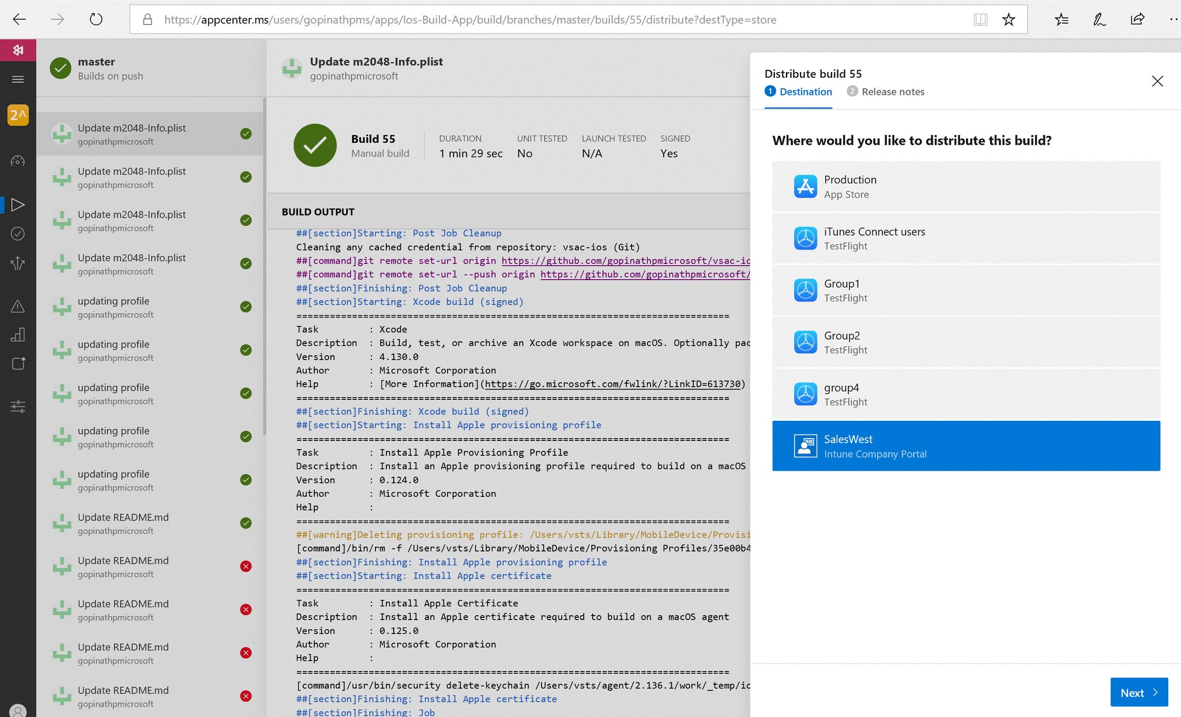This screenshot has height=717, width=1181.
Task: Click the Next button
Action: pos(1138,692)
